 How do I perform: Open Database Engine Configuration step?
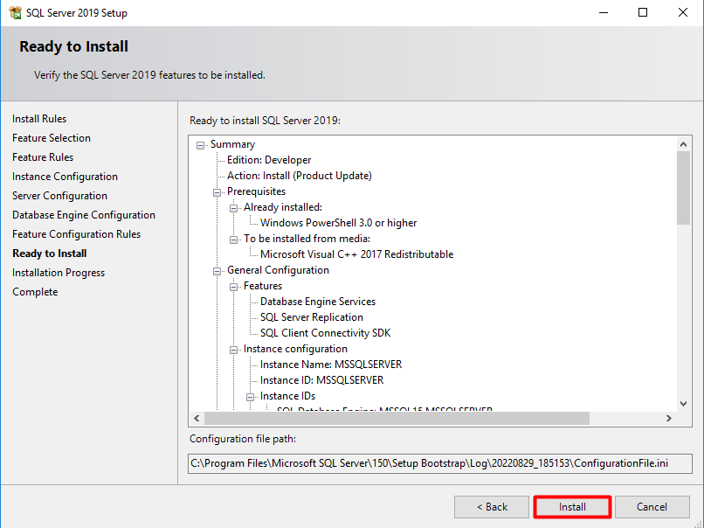tap(84, 215)
